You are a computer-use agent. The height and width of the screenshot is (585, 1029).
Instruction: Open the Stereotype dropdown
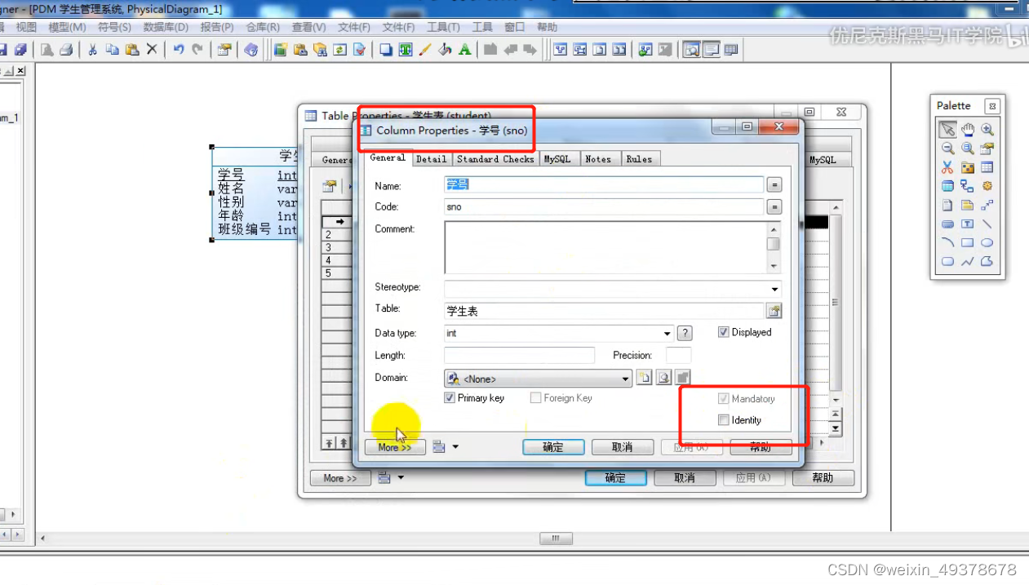[774, 289]
